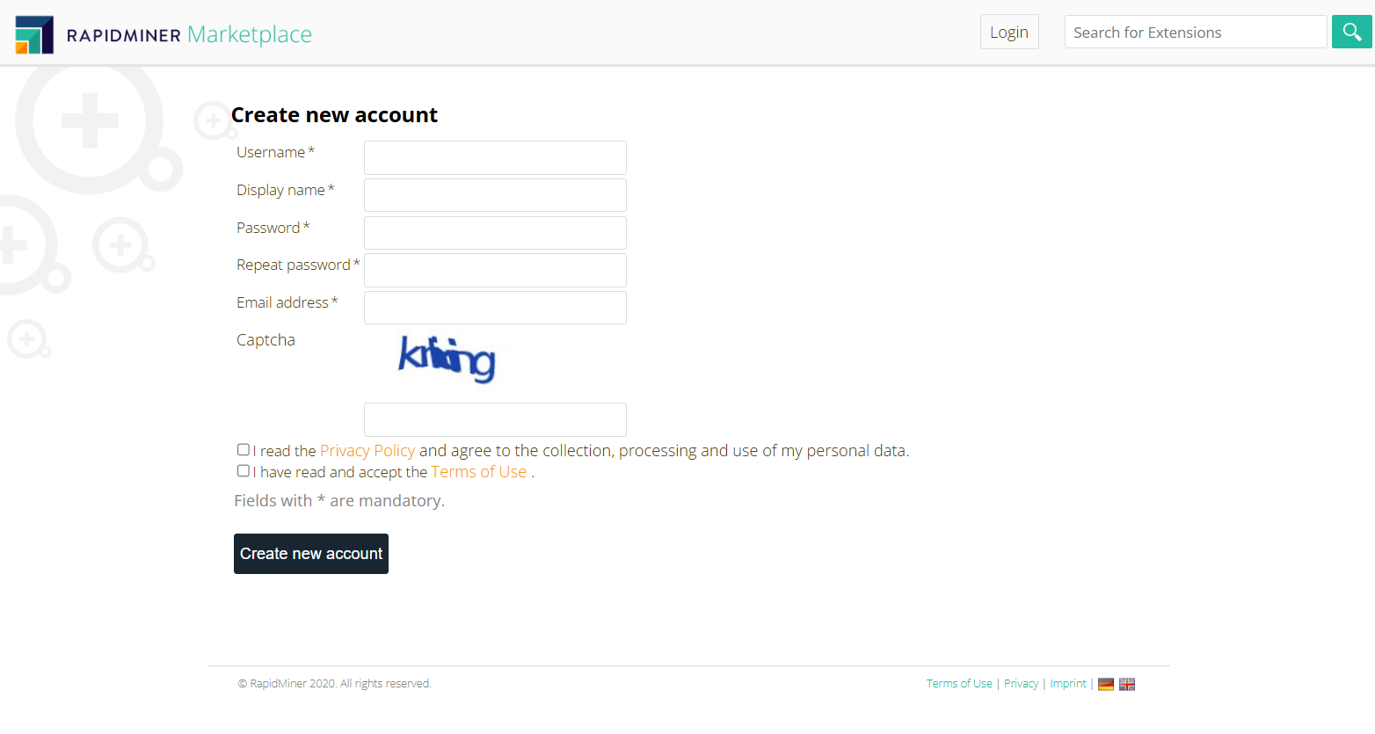1375x734 pixels.
Task: Open the Privacy Policy link
Action: coord(367,450)
